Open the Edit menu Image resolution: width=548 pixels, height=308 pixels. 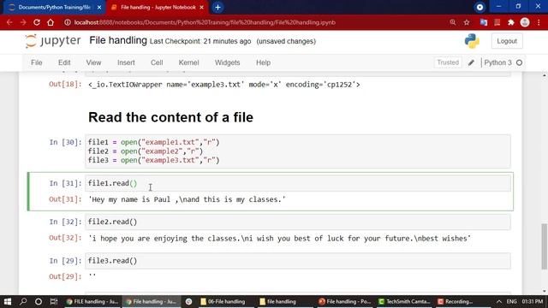tap(64, 62)
